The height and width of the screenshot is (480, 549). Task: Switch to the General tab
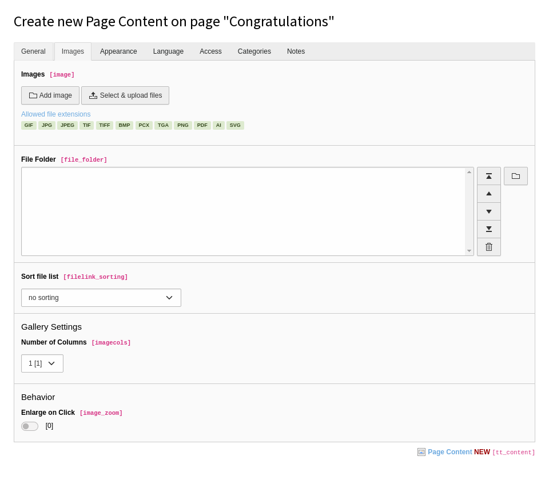[x=33, y=51]
